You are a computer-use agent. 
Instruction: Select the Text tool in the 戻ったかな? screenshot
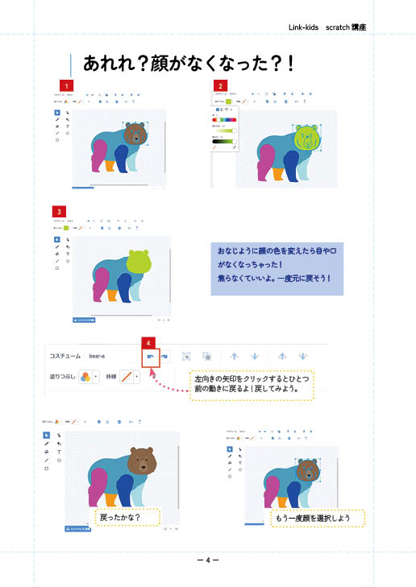click(x=59, y=452)
